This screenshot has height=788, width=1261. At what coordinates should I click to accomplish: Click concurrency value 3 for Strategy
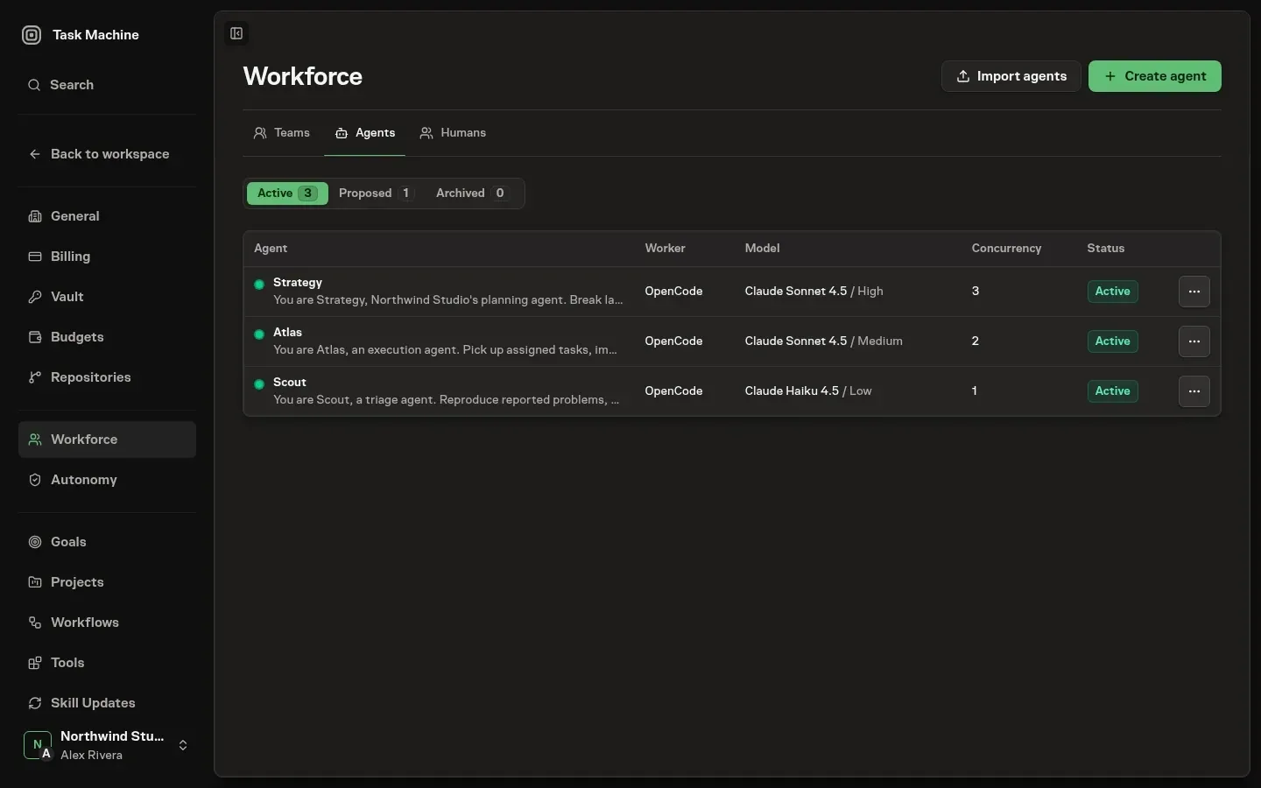(976, 292)
